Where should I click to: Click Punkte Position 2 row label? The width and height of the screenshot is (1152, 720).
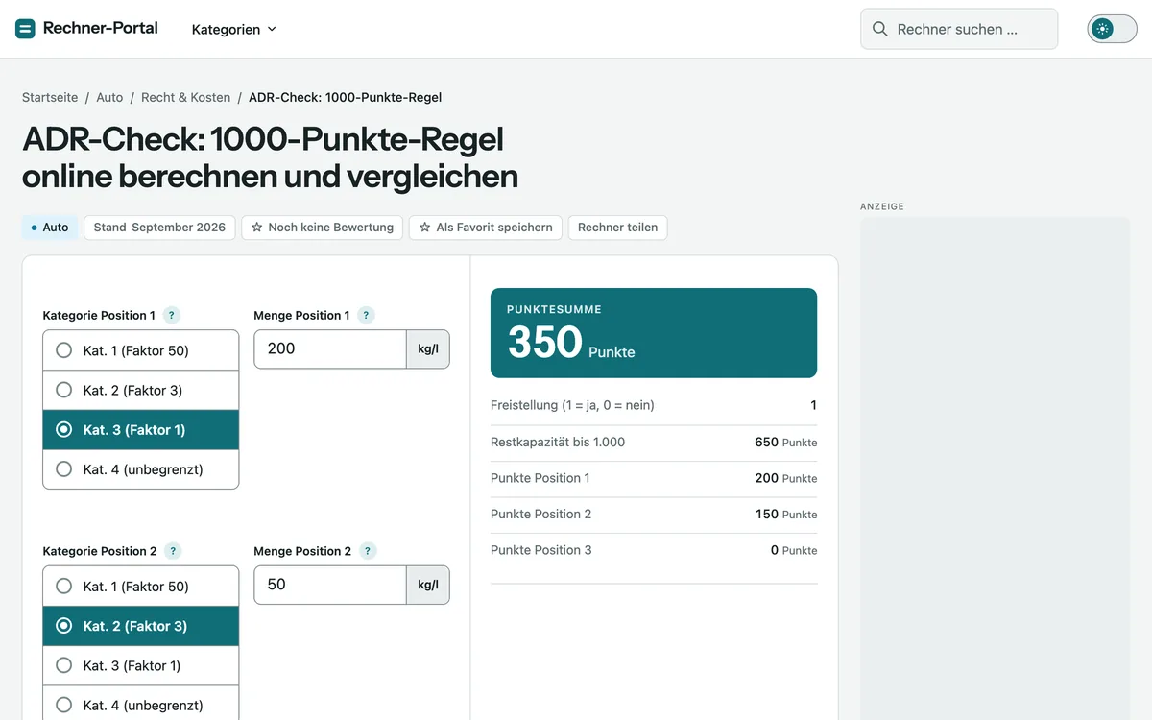click(540, 514)
